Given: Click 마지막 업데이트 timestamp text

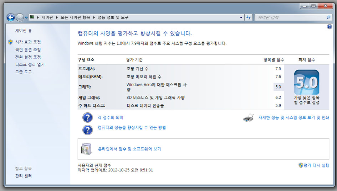Looking at the screenshot, I should pos(115,170).
